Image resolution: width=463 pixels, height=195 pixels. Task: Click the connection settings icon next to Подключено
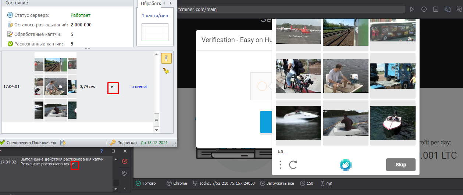click(63, 143)
